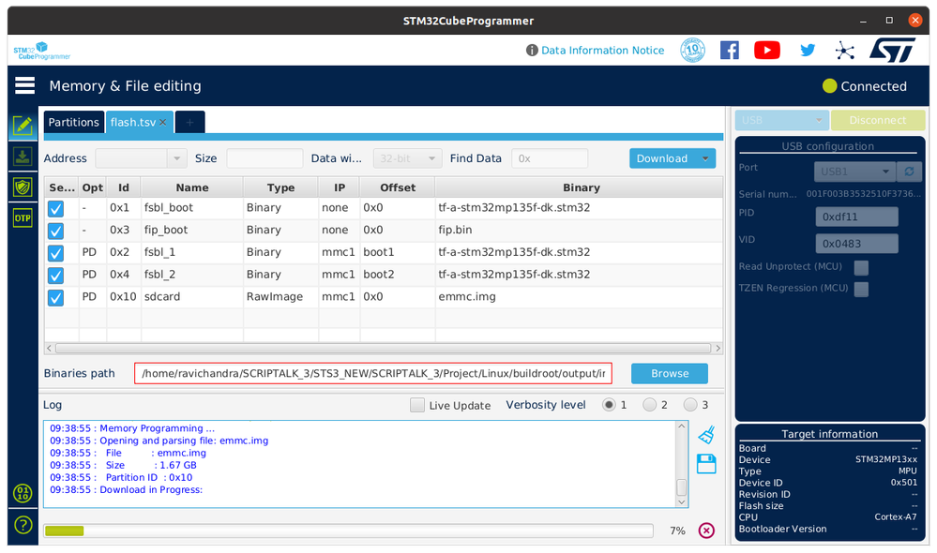Image resolution: width=937 pixels, height=553 pixels.
Task: Open the Data Information Notice link
Action: [x=602, y=51]
